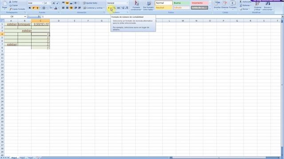This screenshot has height=159, width=284.
Task: Apply the Neutral cell style
Action: pos(164,8)
